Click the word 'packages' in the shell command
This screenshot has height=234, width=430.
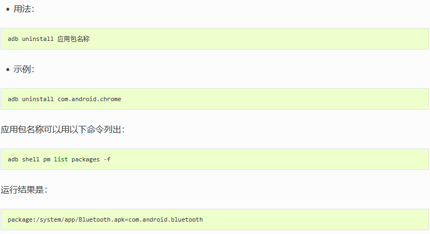tap(85, 159)
